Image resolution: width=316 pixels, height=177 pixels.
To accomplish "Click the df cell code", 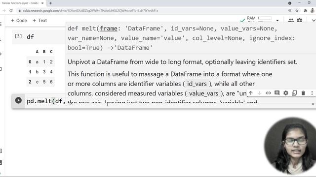I will [30, 37].
